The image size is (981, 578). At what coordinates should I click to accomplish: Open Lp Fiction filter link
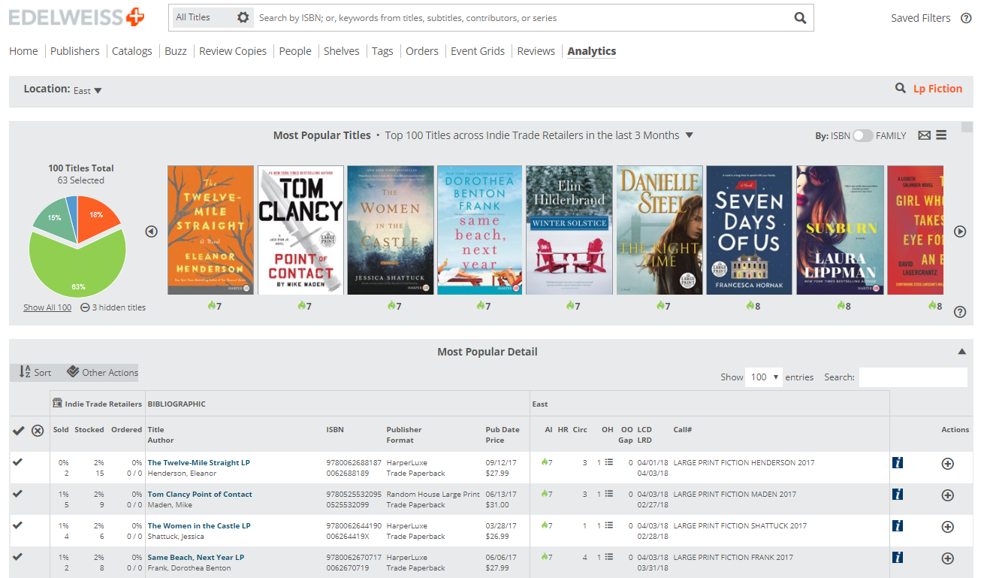[937, 89]
